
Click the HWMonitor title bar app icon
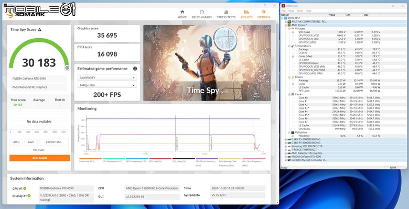tap(283, 6)
